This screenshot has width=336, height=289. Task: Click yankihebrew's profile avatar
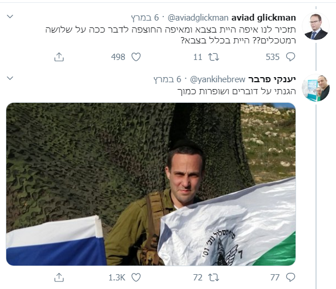pyautogui.click(x=315, y=88)
